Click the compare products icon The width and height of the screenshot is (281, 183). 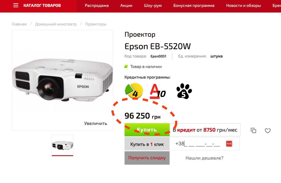(x=253, y=130)
